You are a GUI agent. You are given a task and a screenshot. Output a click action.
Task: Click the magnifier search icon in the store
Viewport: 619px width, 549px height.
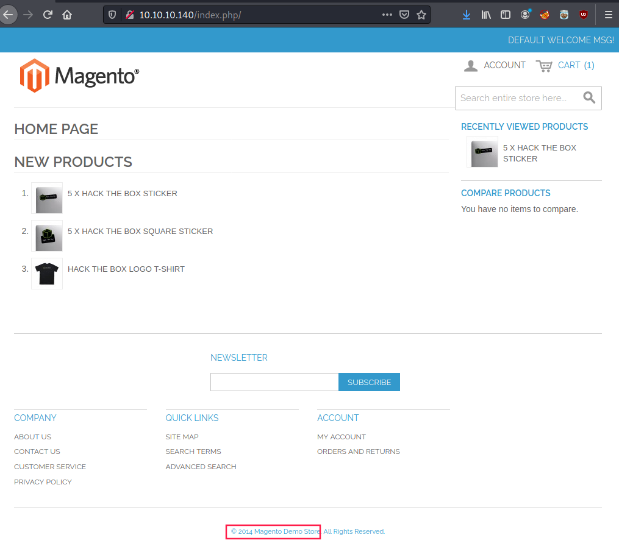click(x=589, y=97)
